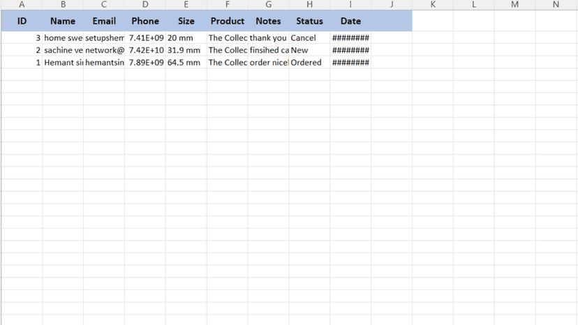
Task: Select column I header
Action: (x=350, y=4)
